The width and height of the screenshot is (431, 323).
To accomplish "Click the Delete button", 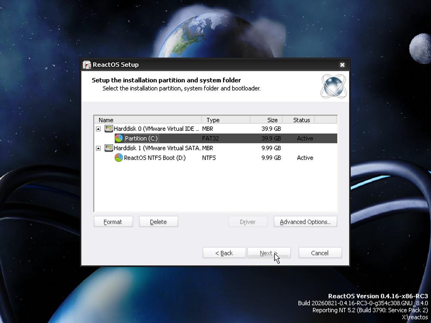I will coord(159,222).
